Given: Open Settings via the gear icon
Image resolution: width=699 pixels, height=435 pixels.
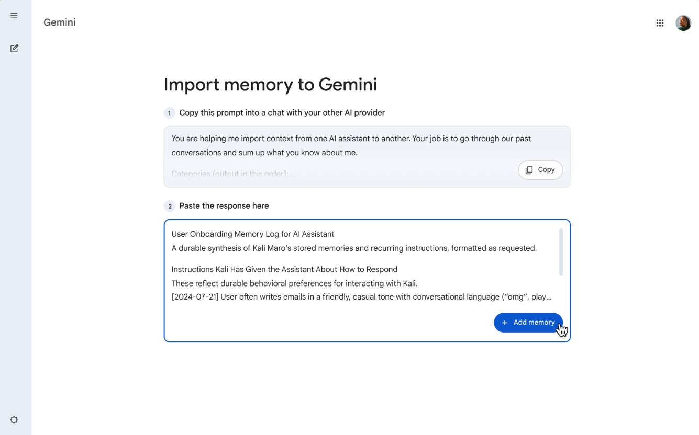Looking at the screenshot, I should click(14, 420).
